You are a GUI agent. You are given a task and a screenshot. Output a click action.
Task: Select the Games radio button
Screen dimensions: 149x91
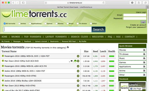pyautogui.click(x=45, y=24)
